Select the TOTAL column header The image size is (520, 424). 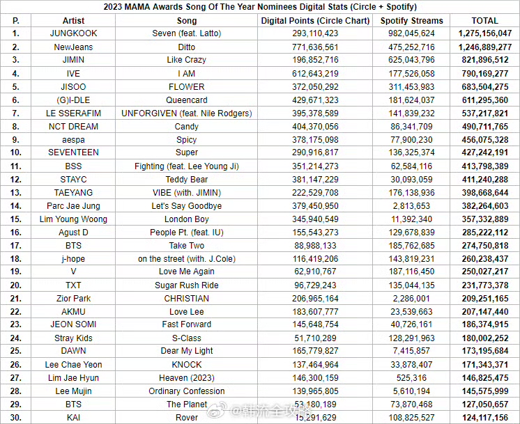pos(485,20)
